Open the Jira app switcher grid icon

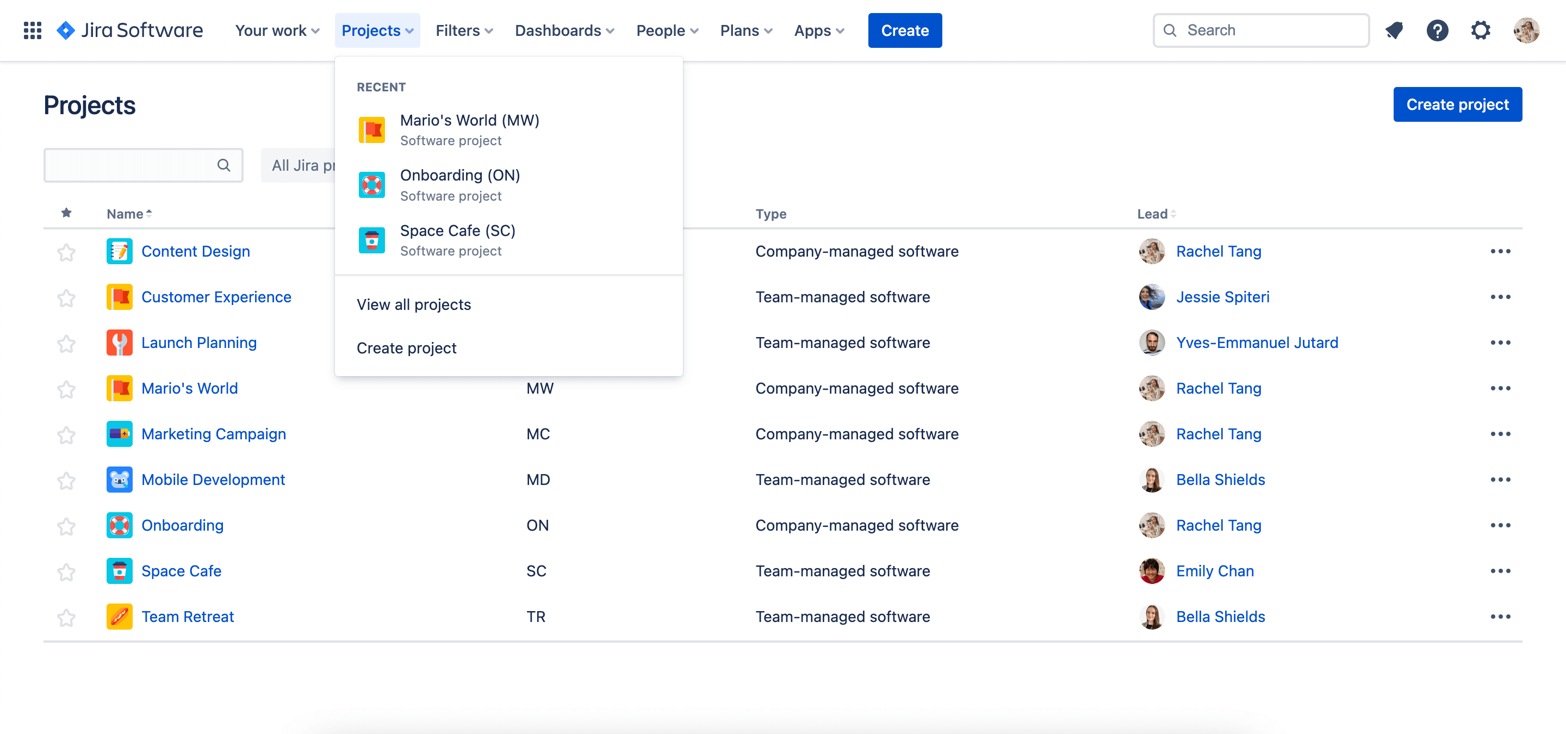[x=32, y=30]
